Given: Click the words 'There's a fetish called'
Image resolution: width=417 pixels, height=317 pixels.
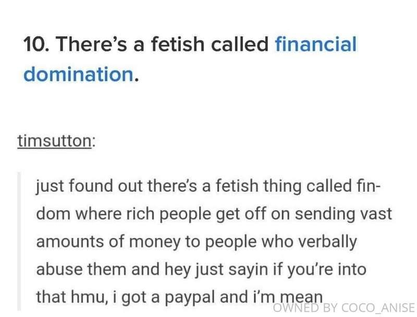Looking at the screenshot, I should coord(162,44).
